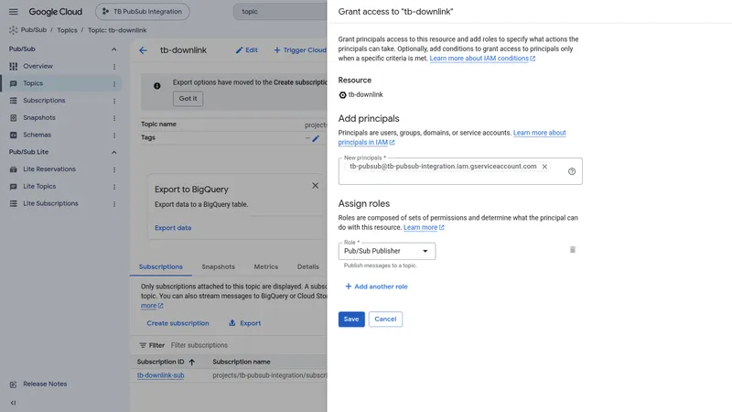The image size is (732, 412).
Task: Collapse the sidebar with the chevron icon
Action: [13, 403]
